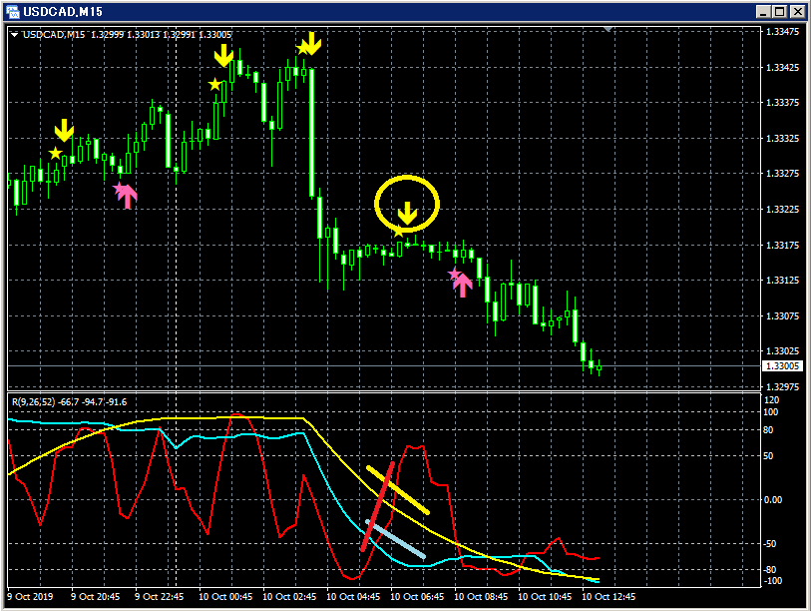The width and height of the screenshot is (811, 611).
Task: Click the price scale value 1.33375
Action: [782, 103]
